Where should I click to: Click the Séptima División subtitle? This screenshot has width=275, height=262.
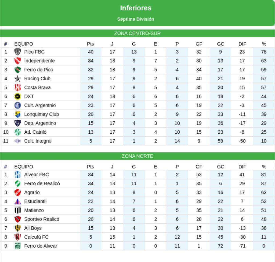point(136,19)
